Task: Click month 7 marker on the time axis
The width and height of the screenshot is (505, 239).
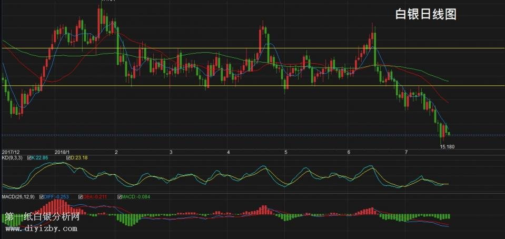Action: [x=406, y=152]
